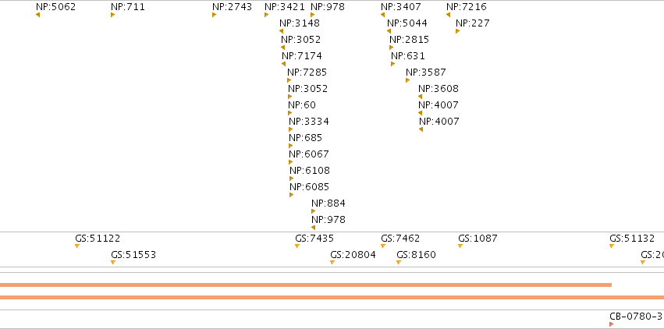Click the GS:51553 triangle marker
The width and height of the screenshot is (664, 329).
point(113,263)
